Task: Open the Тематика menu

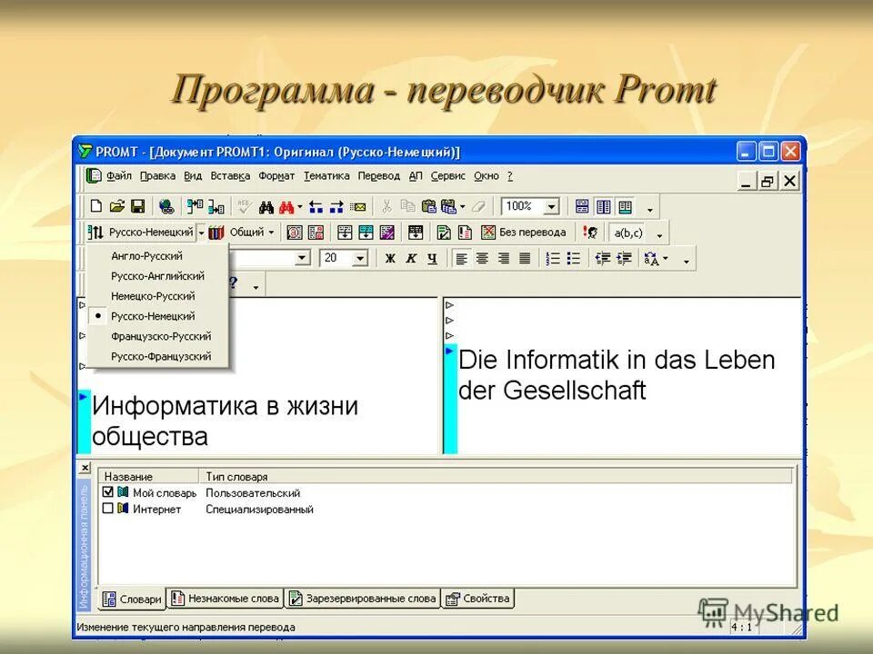Action: [326, 175]
